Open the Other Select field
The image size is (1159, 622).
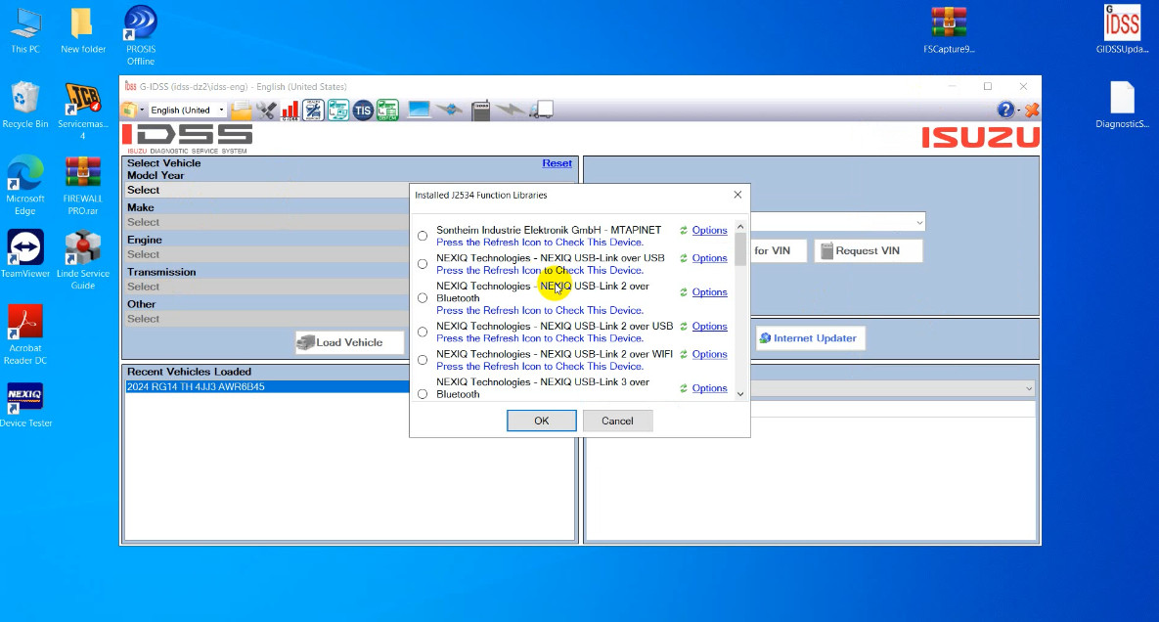click(x=268, y=319)
